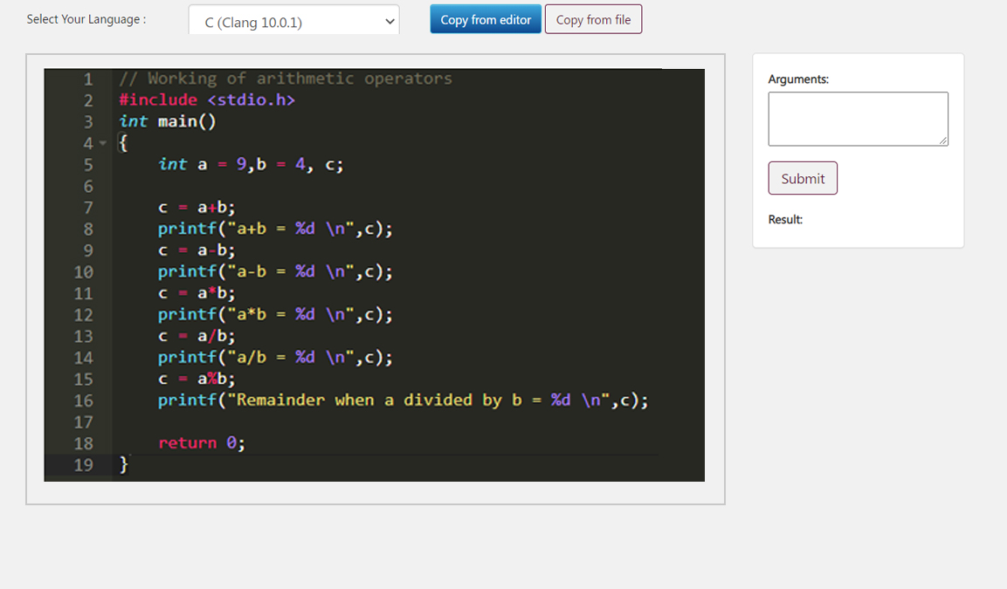
Task: Collapse the code fold arrow at line 4
Action: (x=103, y=143)
